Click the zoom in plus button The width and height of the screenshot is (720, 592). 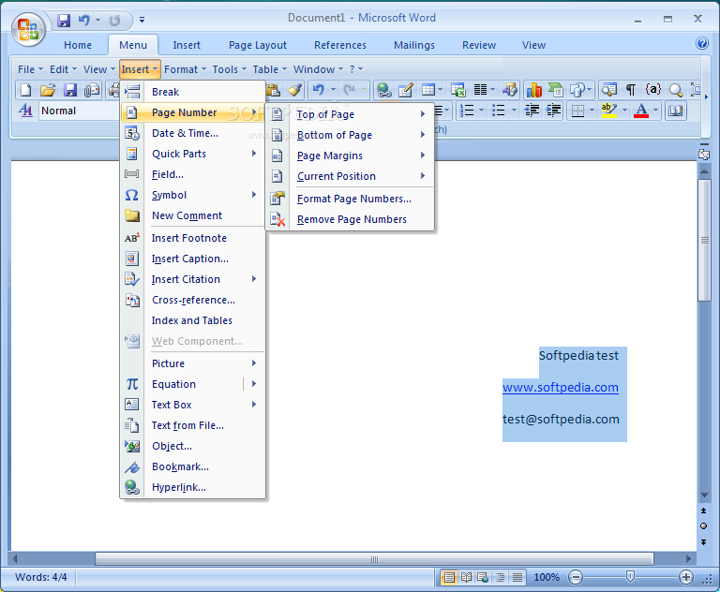click(x=686, y=577)
